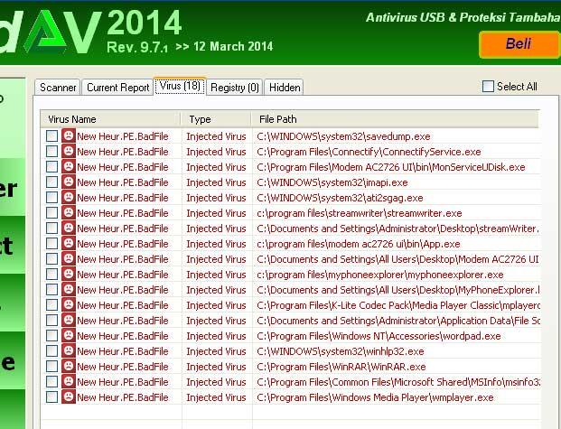Click the sad-face icon beside myphoneexplorer.exe
This screenshot has height=429, width=561.
(69, 275)
